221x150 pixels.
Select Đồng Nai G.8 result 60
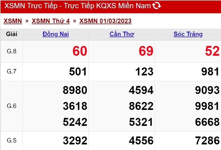[x=80, y=51]
